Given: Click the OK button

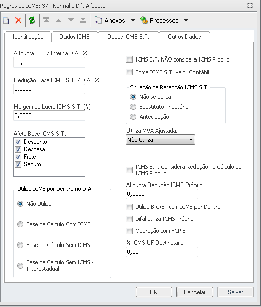Looking at the screenshot, I should 154,292.
